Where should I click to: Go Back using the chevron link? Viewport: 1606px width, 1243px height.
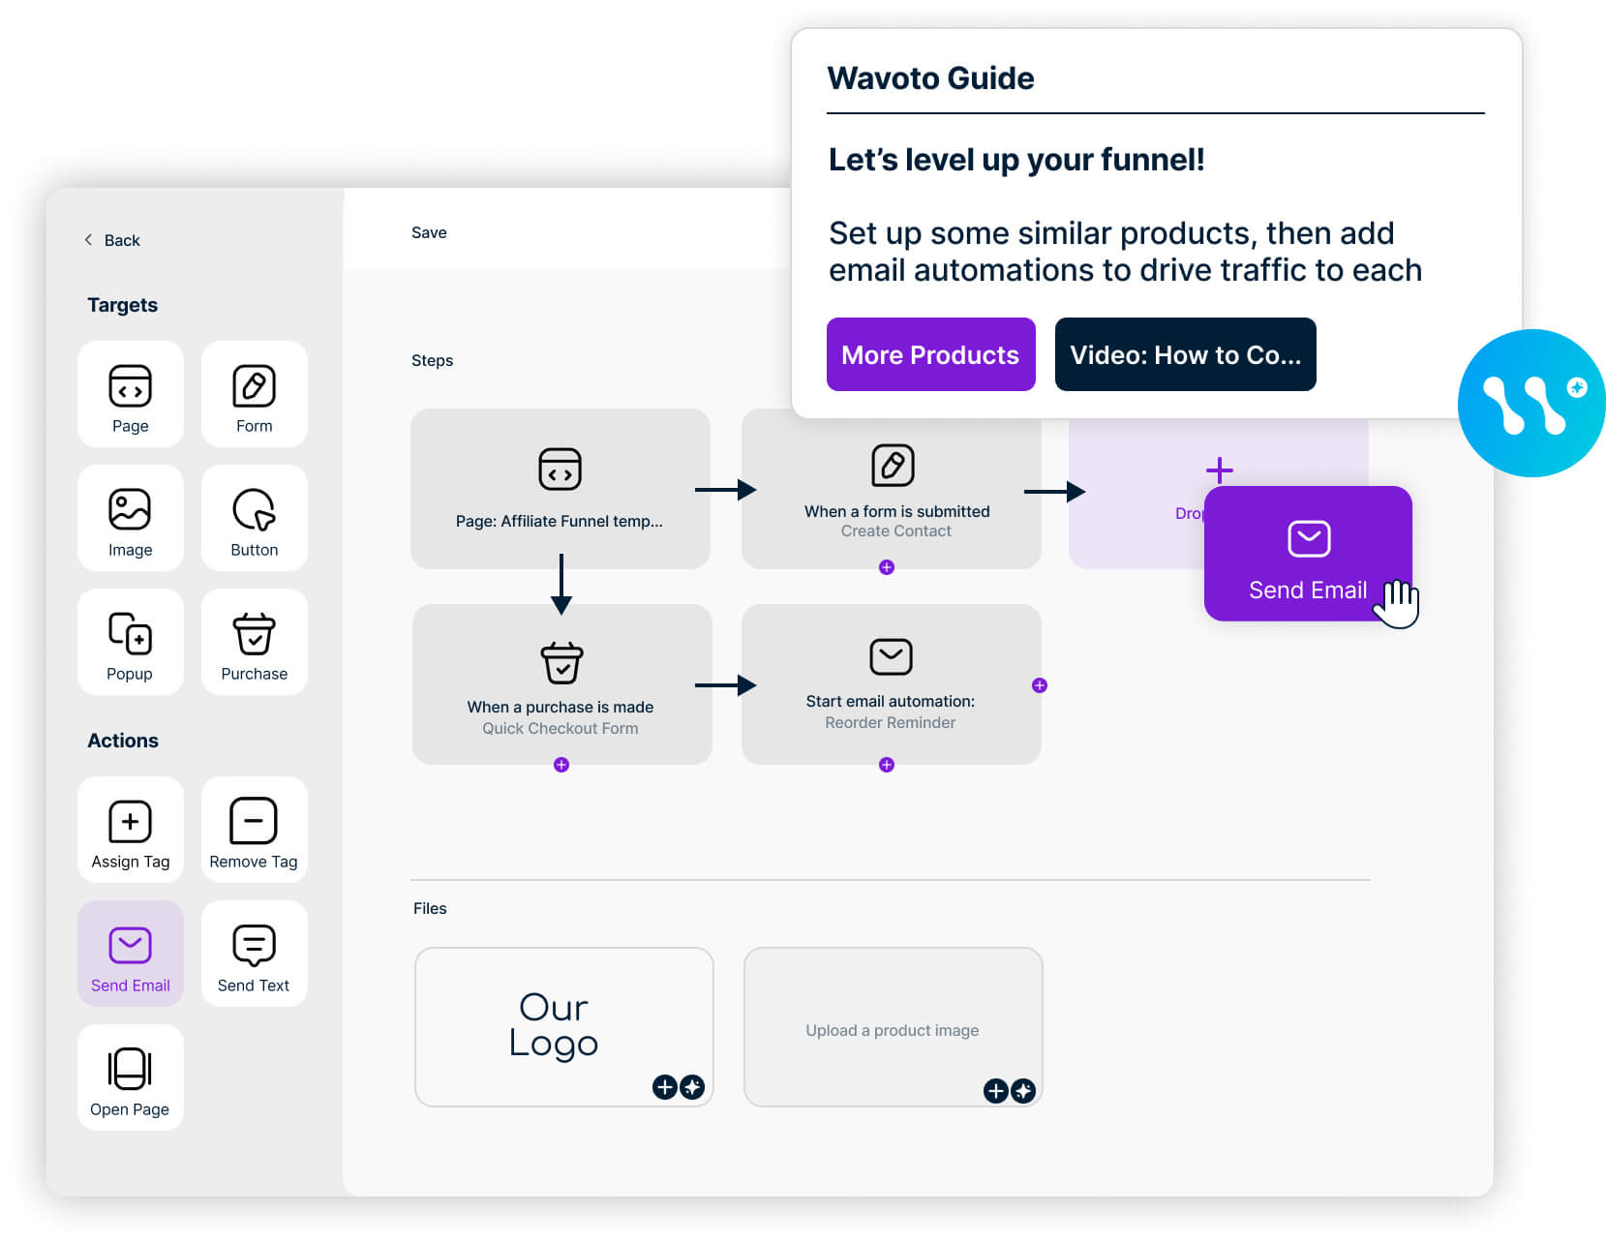tap(112, 240)
